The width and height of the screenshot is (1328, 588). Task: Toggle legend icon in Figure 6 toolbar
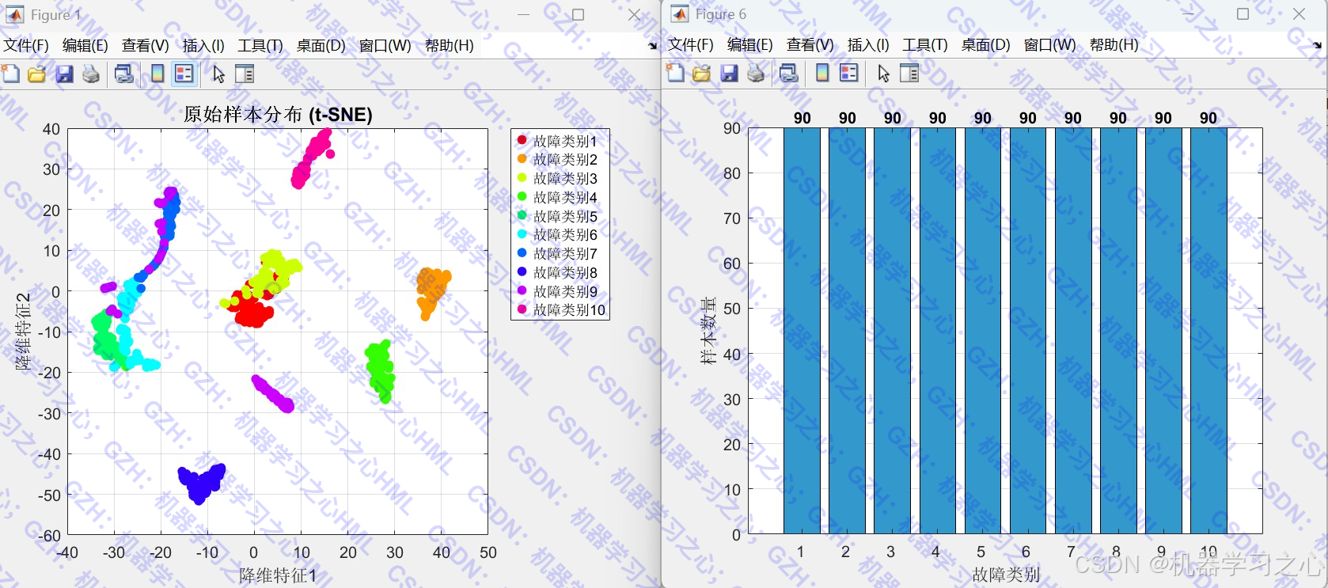tap(848, 74)
